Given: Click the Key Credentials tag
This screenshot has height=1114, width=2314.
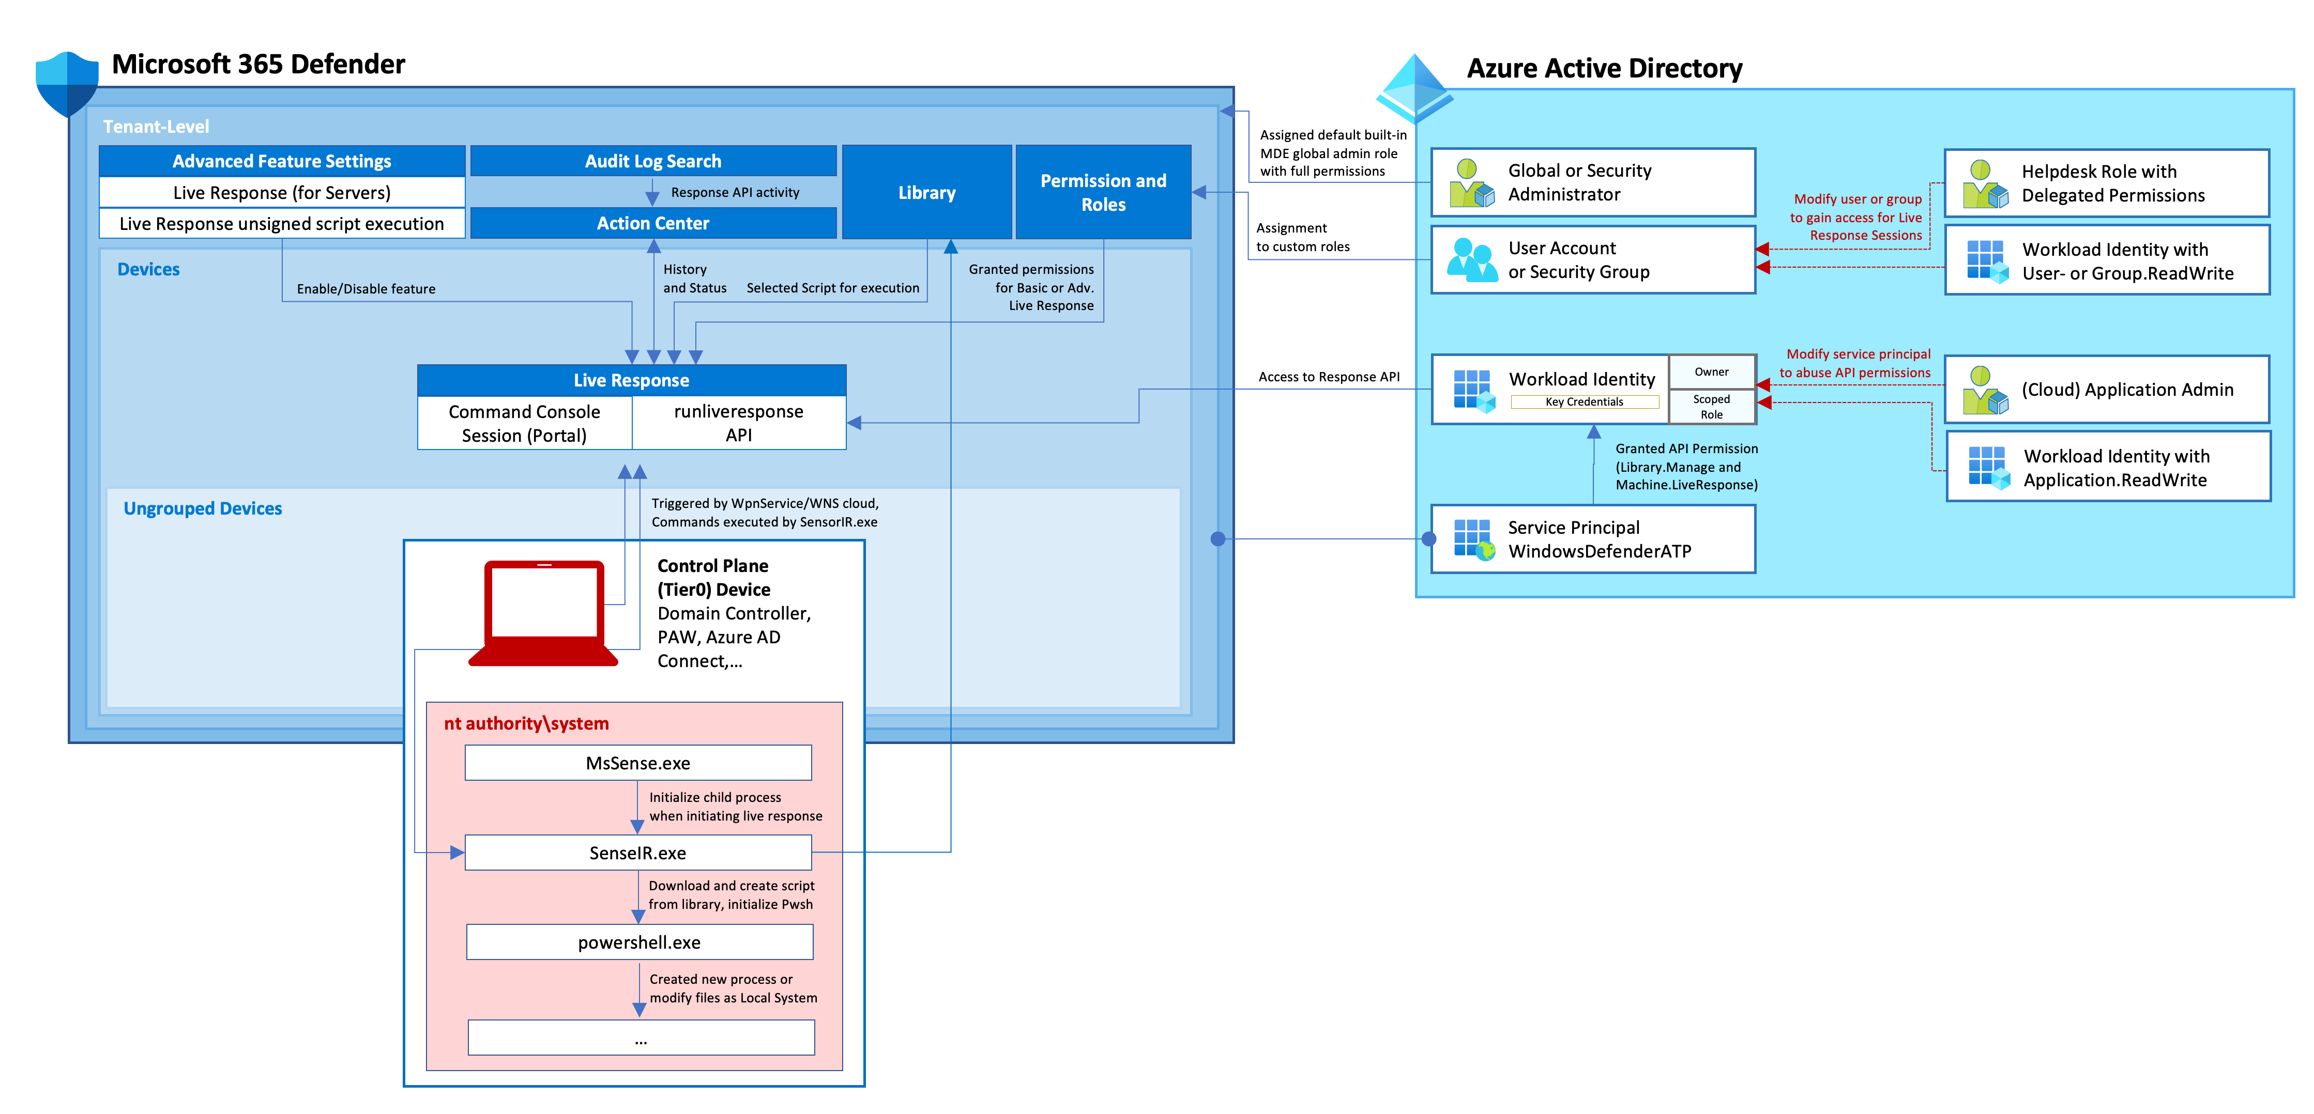Looking at the screenshot, I should (x=1585, y=402).
